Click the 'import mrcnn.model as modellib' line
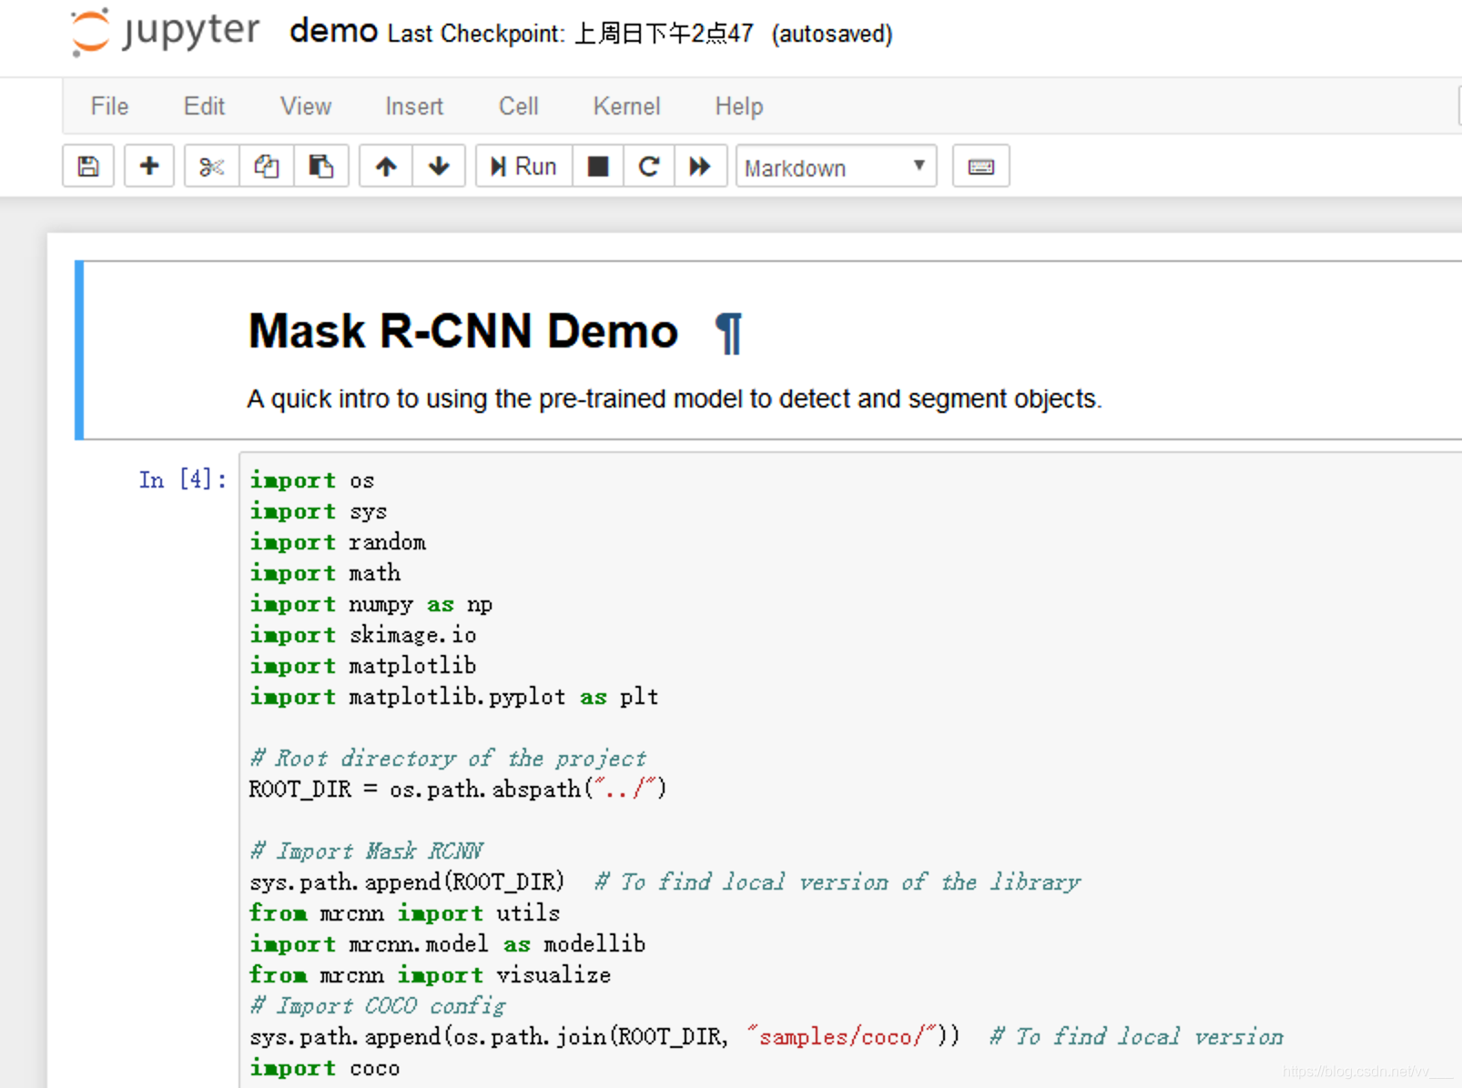Viewport: 1462px width, 1088px height. (448, 944)
